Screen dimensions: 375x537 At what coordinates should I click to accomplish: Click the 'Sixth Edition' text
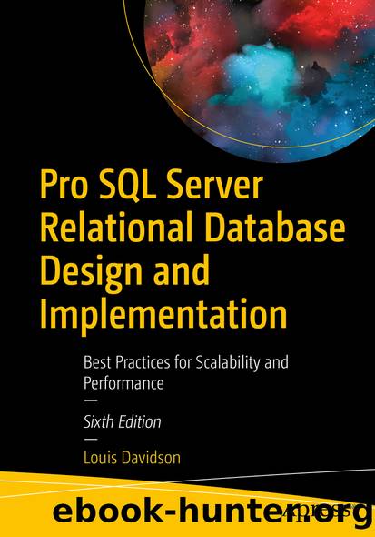click(x=123, y=422)
